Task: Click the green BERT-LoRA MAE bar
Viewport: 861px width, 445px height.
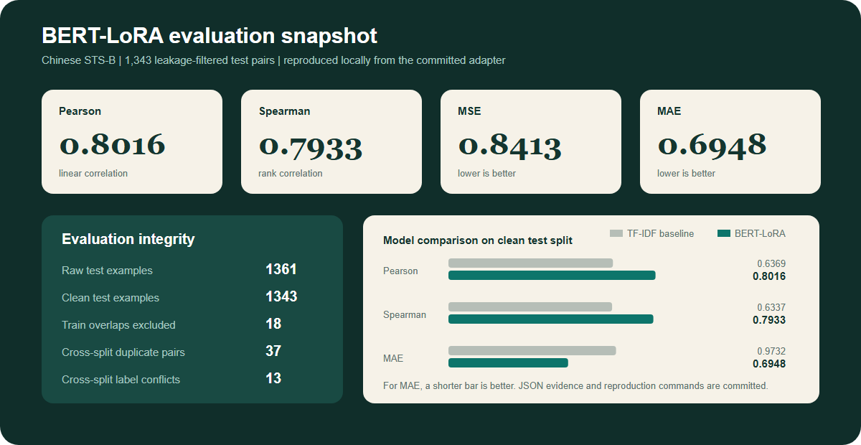Action: pyautogui.click(x=508, y=363)
